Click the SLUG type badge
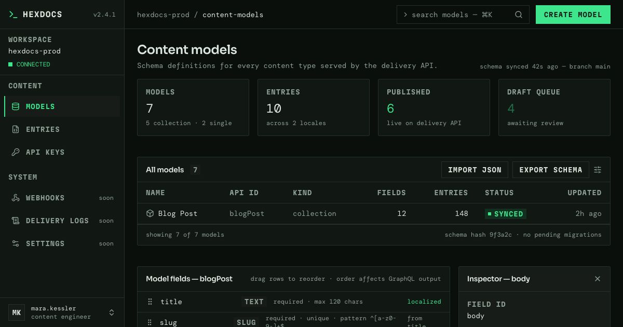This screenshot has width=623, height=327. (x=246, y=322)
